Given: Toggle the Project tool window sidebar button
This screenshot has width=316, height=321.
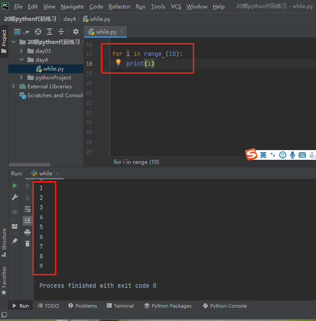Looking at the screenshot, I should pyautogui.click(x=4, y=42).
